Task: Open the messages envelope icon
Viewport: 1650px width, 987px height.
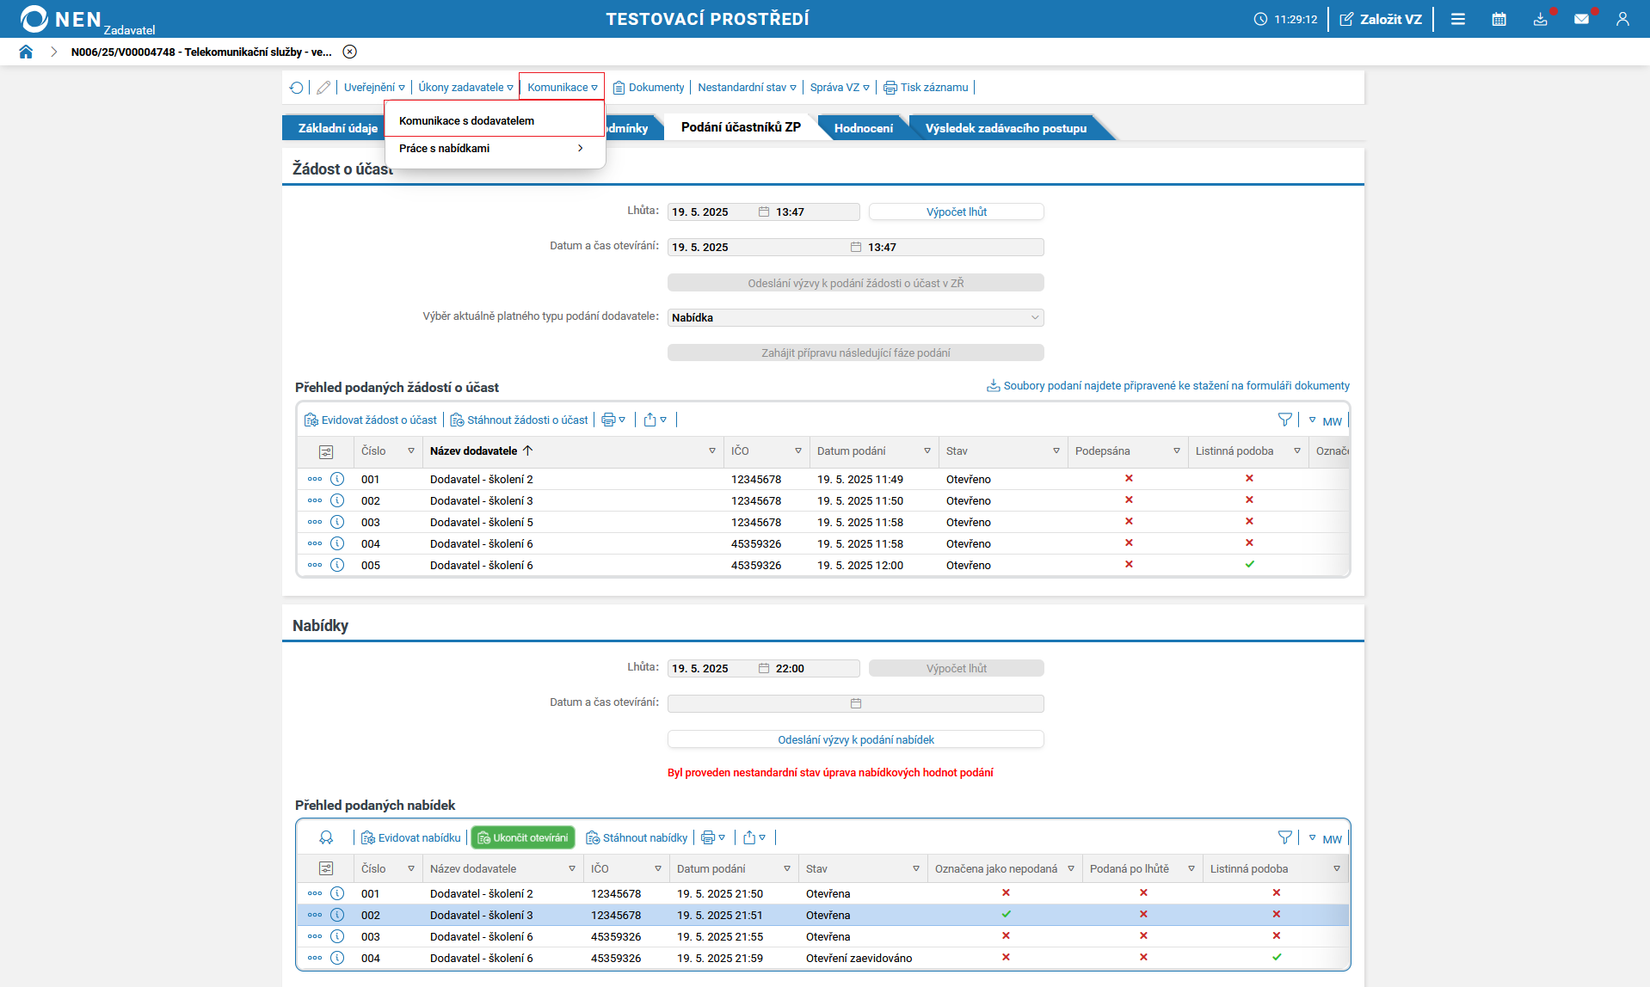Action: 1581,19
